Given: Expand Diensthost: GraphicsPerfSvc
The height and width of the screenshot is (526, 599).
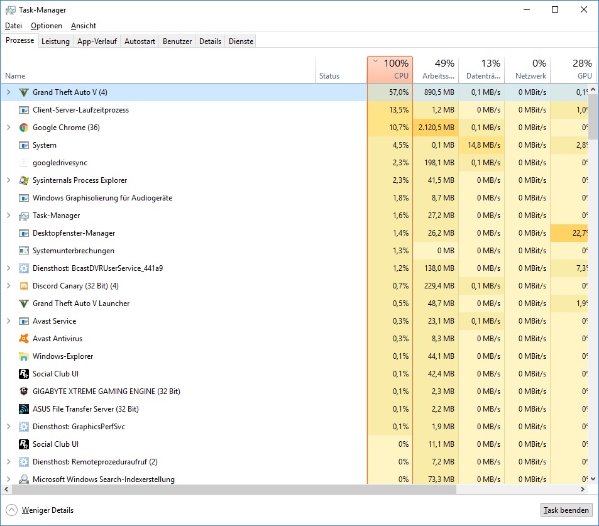Looking at the screenshot, I should (x=8, y=426).
